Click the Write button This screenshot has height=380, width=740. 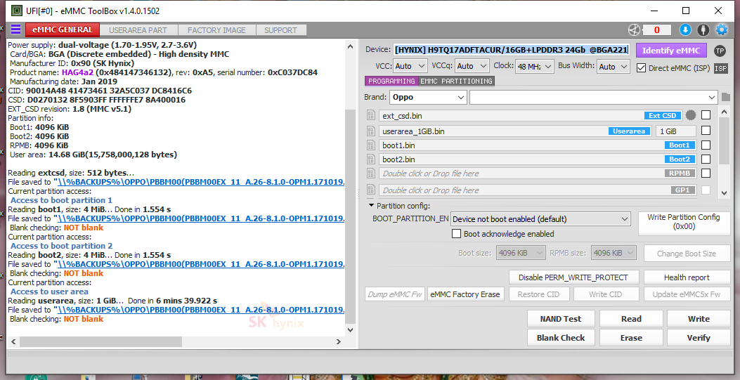[x=699, y=319]
